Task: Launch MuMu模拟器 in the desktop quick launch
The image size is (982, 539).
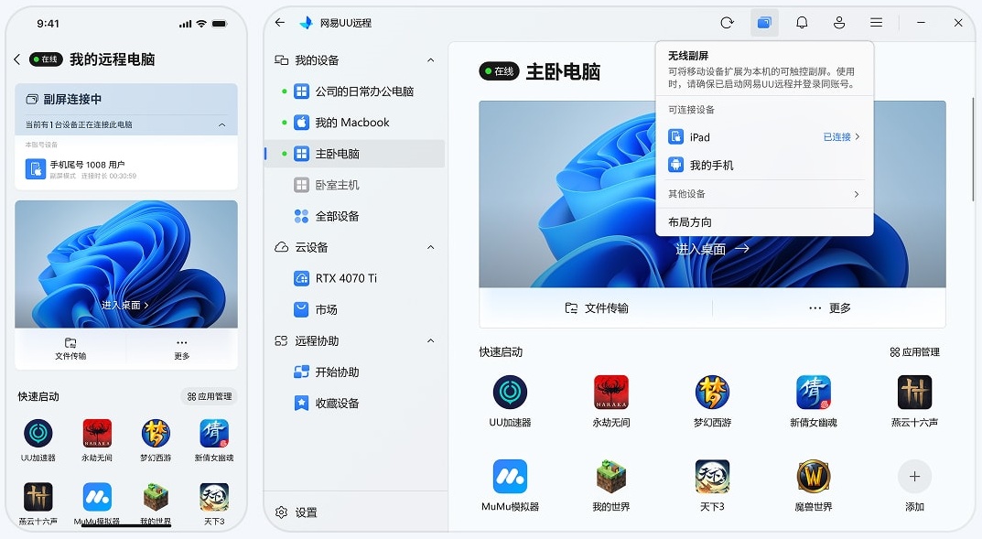Action: click(x=510, y=477)
